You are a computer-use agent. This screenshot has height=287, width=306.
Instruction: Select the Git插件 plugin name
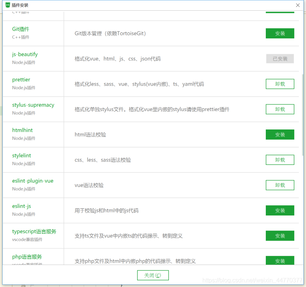tap(20, 29)
